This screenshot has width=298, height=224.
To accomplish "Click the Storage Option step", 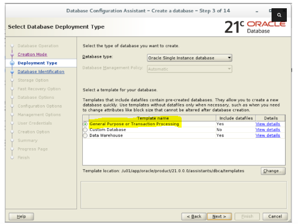I will [x=33, y=81].
